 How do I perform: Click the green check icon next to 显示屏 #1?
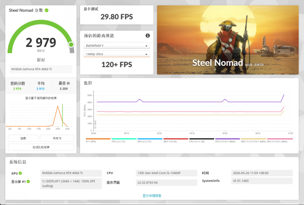tap(28, 182)
